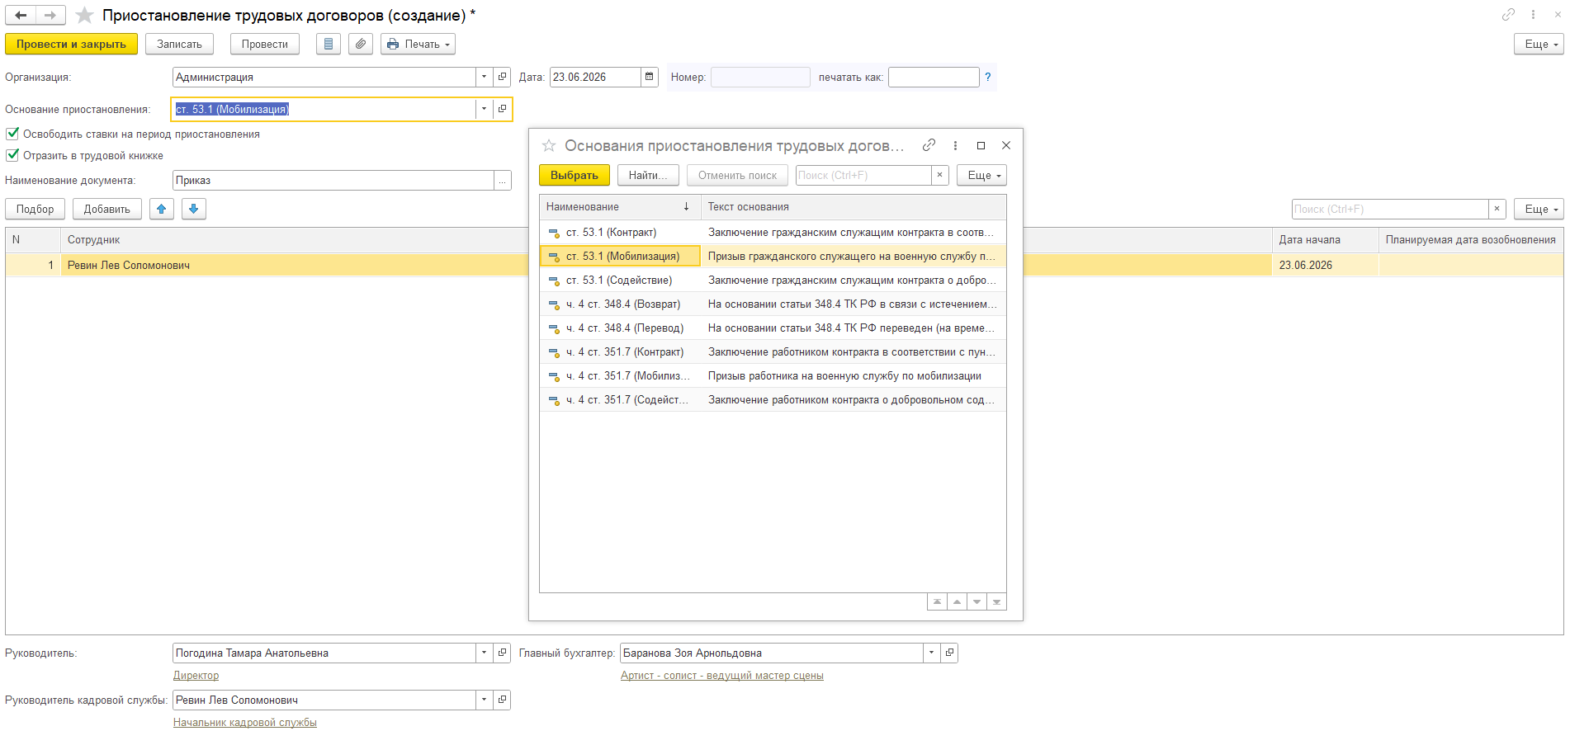This screenshot has width=1570, height=731.
Task: Focus the employee table search box
Action: click(1390, 209)
